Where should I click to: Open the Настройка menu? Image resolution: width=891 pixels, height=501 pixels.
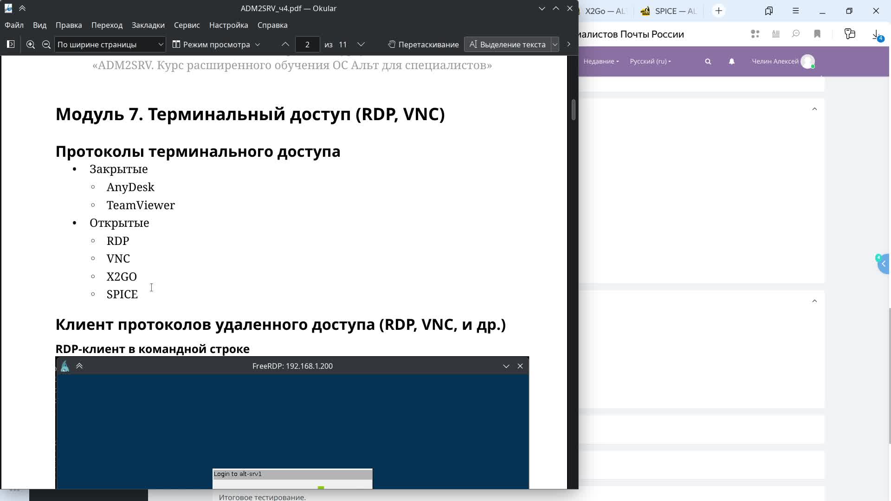coord(229,25)
